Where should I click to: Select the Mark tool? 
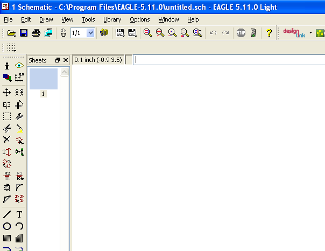[19, 78]
